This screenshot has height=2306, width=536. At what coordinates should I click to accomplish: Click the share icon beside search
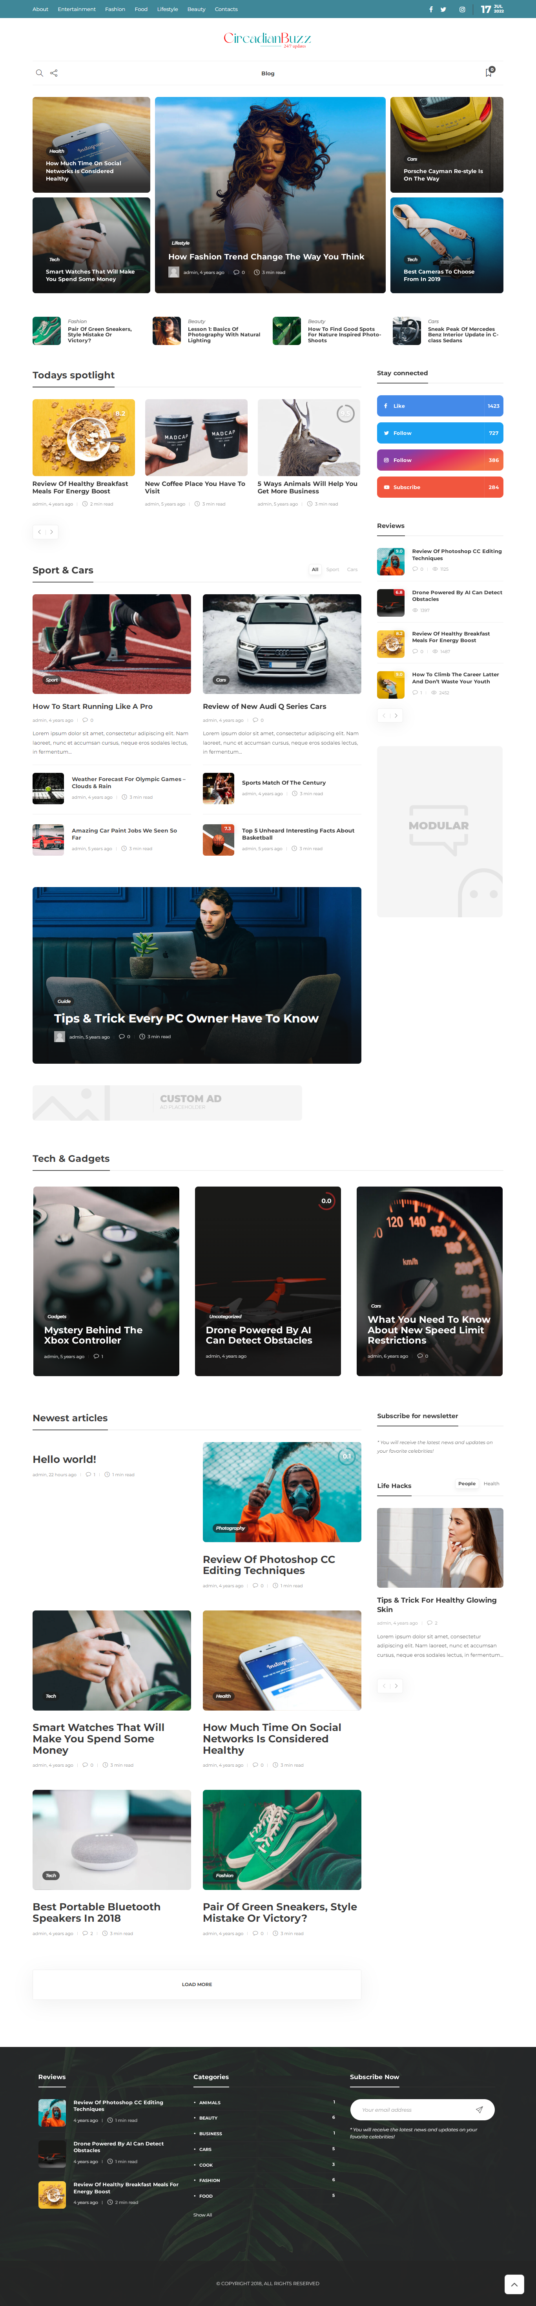point(54,73)
